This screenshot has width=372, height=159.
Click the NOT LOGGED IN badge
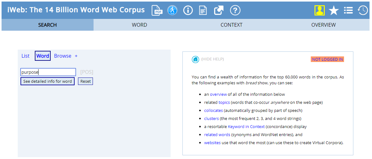coord(327,60)
